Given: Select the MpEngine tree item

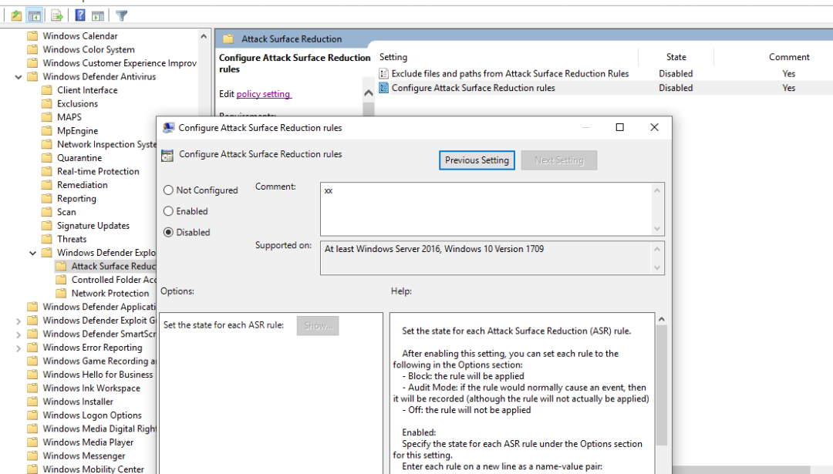Looking at the screenshot, I should click(78, 130).
